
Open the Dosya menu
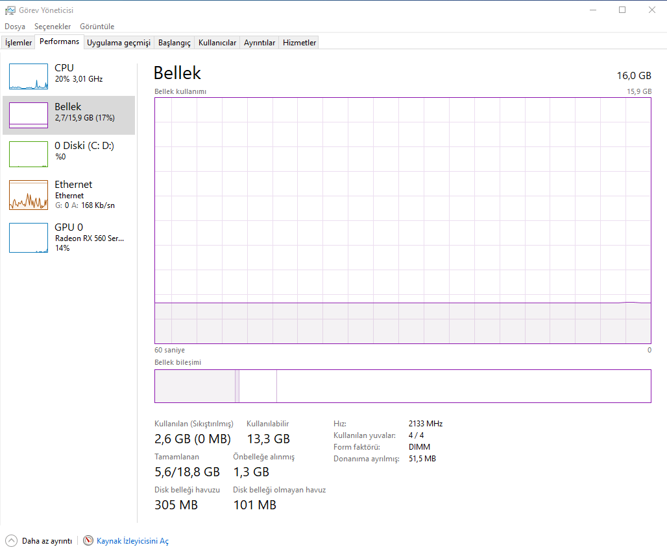tap(14, 27)
